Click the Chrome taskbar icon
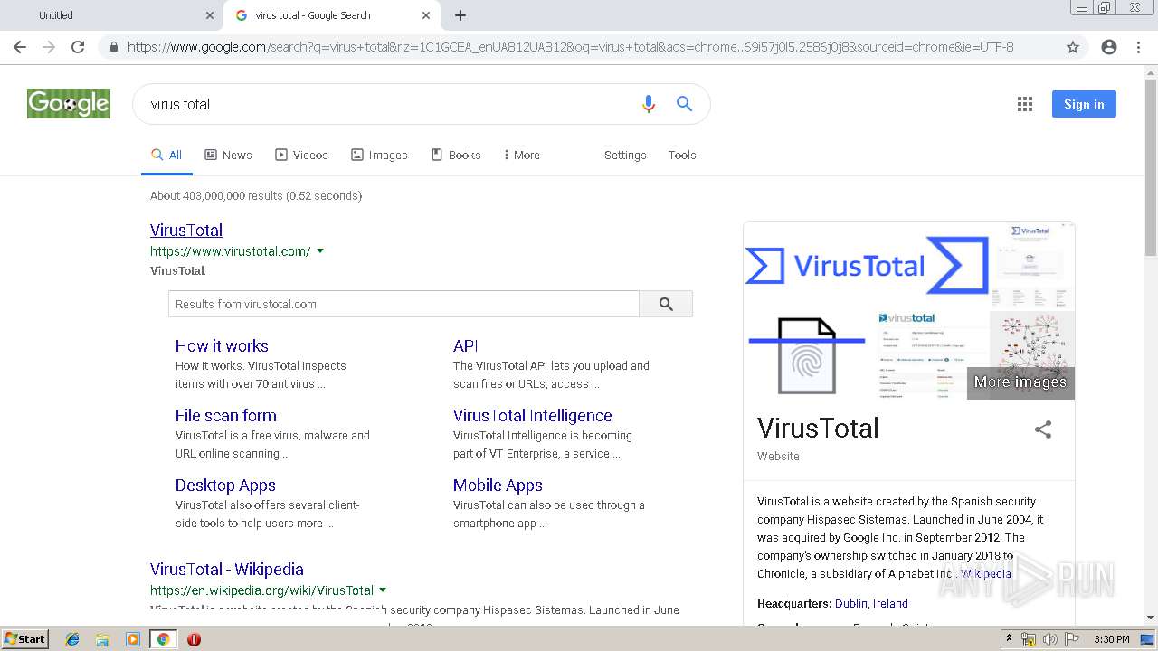This screenshot has width=1158, height=651. pos(163,639)
